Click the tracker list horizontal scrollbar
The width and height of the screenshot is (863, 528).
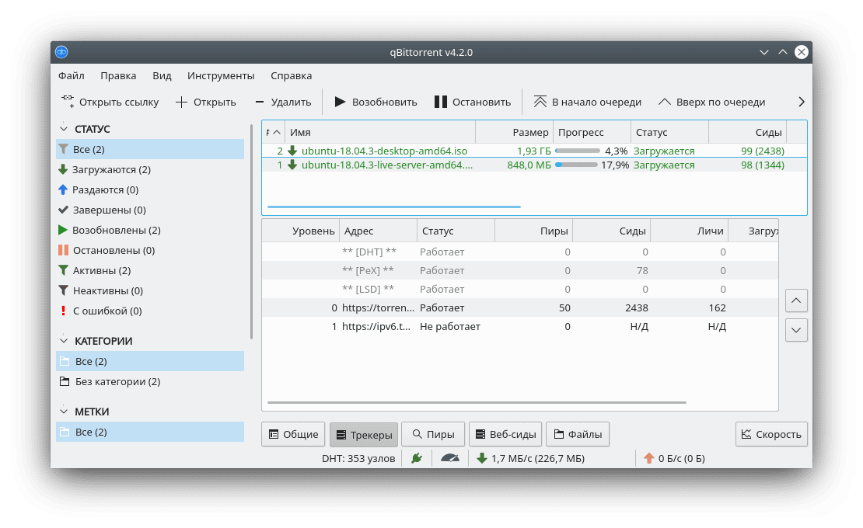[x=477, y=403]
